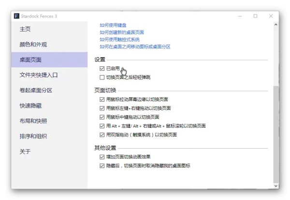Viewport: 290px width, 200px height.
Task: Switch to 颜色和外观 section
Action: pos(49,45)
